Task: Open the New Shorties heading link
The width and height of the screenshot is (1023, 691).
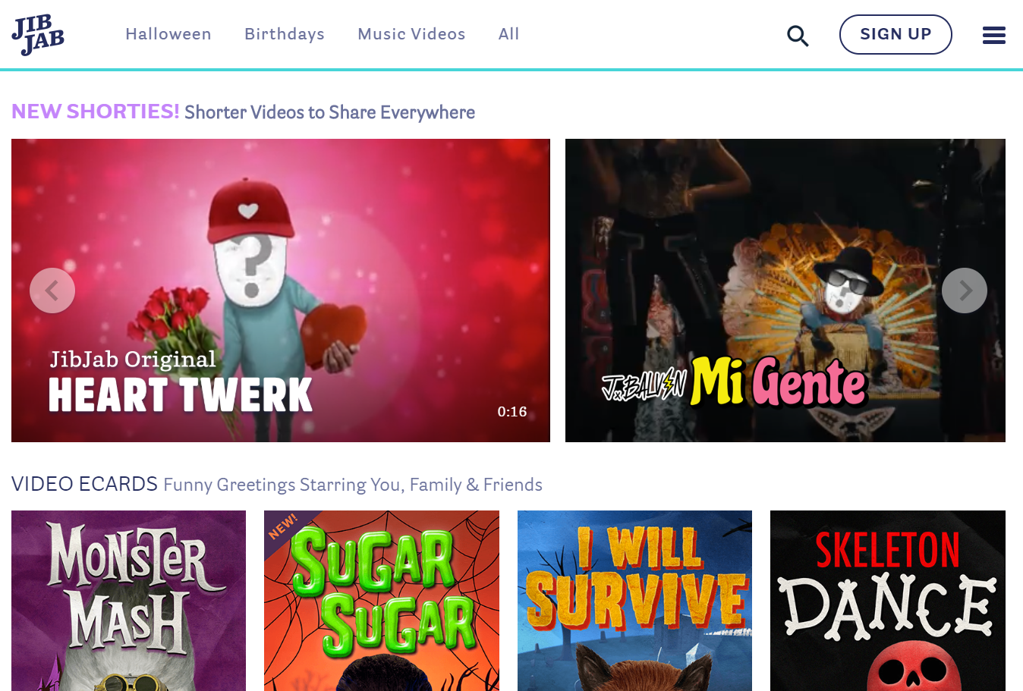Action: 96,112
